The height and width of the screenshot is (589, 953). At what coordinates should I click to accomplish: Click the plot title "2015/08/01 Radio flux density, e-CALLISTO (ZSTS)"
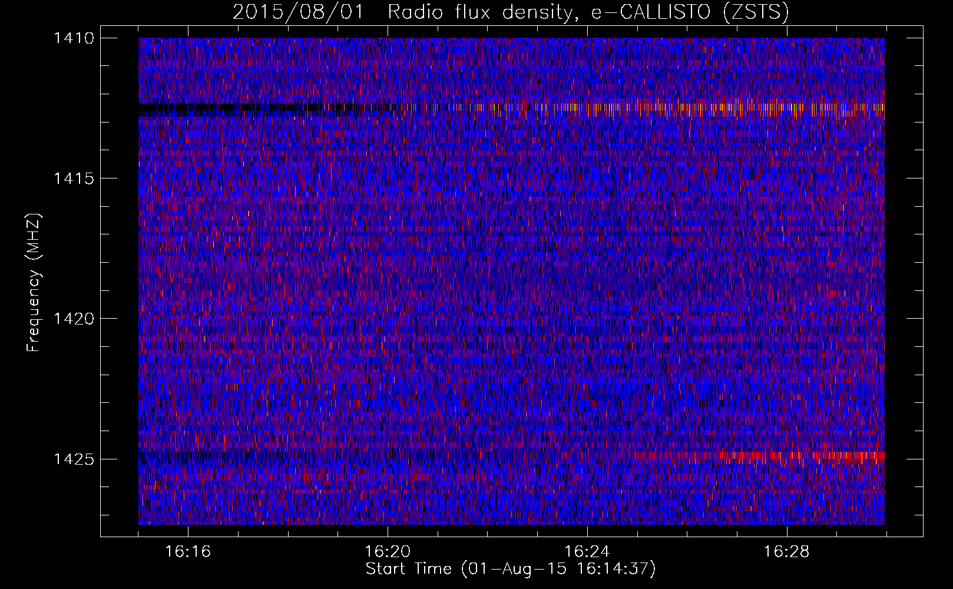511,12
